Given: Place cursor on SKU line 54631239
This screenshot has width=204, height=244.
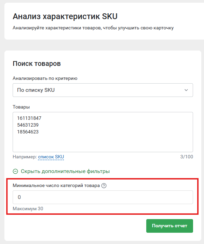Looking at the screenshot, I should pos(28,125).
